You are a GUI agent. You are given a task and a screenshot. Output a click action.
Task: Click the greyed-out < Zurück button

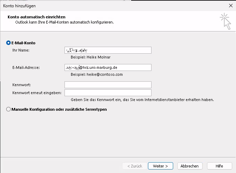point(134,166)
